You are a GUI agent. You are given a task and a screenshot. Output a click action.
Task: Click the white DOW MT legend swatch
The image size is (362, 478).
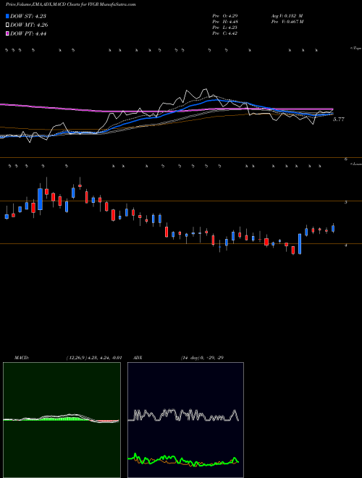point(7,25)
